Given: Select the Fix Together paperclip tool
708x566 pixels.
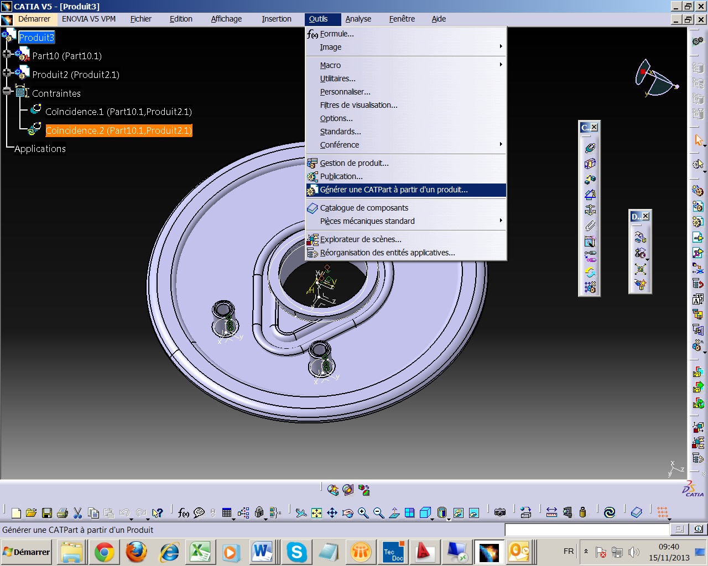Looking at the screenshot, I should click(590, 225).
